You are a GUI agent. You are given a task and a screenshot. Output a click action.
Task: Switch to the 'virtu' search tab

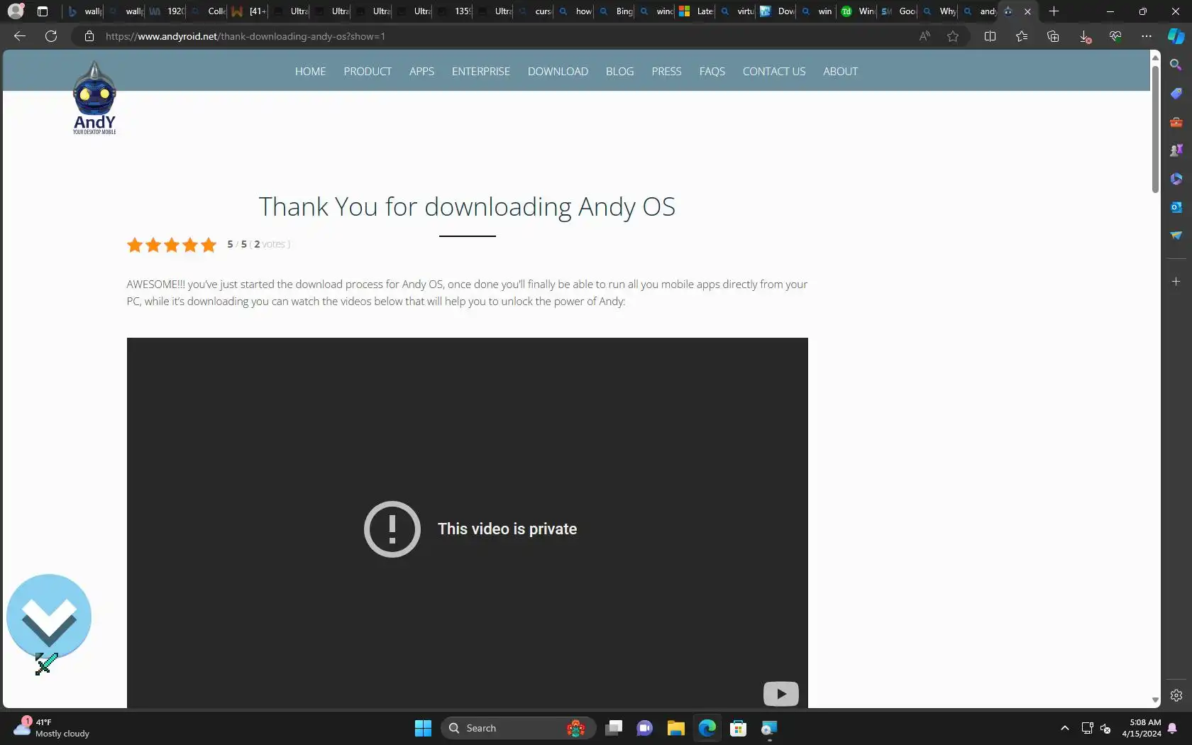coord(737,11)
